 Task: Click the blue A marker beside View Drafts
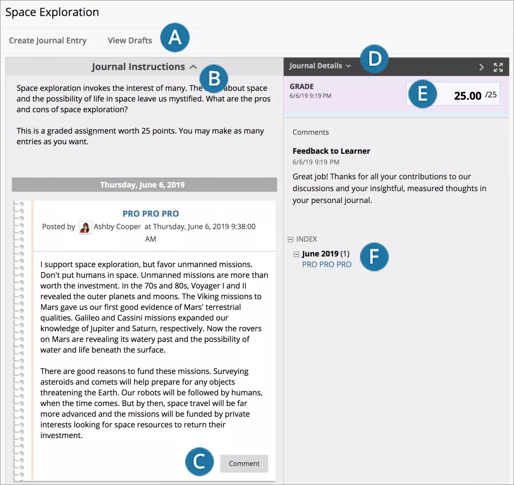click(x=175, y=38)
